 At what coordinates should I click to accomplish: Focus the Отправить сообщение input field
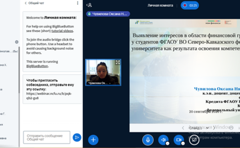(x=47, y=137)
